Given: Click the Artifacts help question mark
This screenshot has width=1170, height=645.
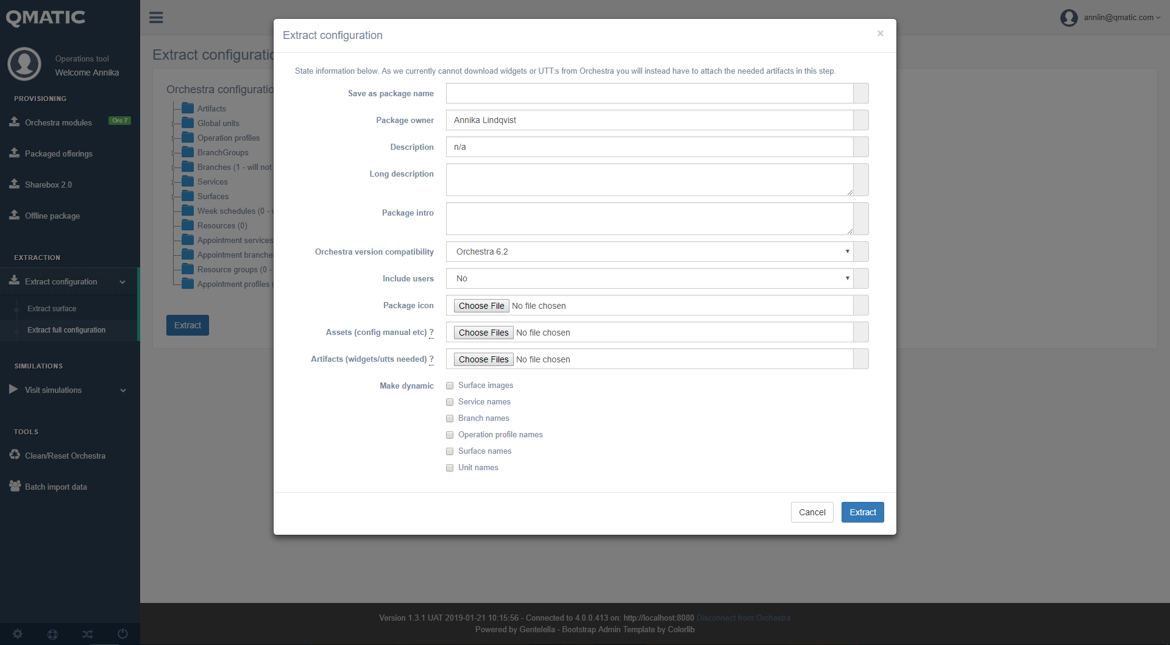Looking at the screenshot, I should coord(431,359).
